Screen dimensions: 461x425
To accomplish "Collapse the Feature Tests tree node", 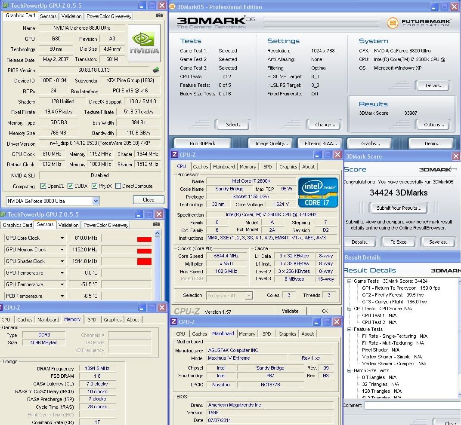I will (x=349, y=329).
